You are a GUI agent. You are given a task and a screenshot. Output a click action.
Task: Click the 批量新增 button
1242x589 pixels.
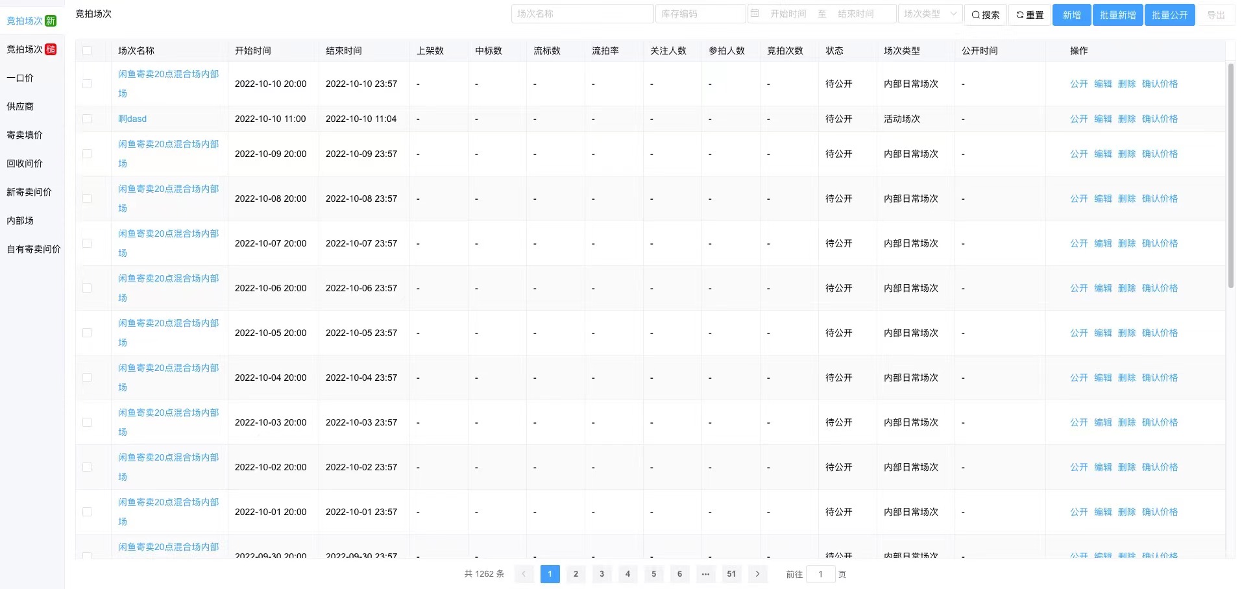tap(1117, 15)
